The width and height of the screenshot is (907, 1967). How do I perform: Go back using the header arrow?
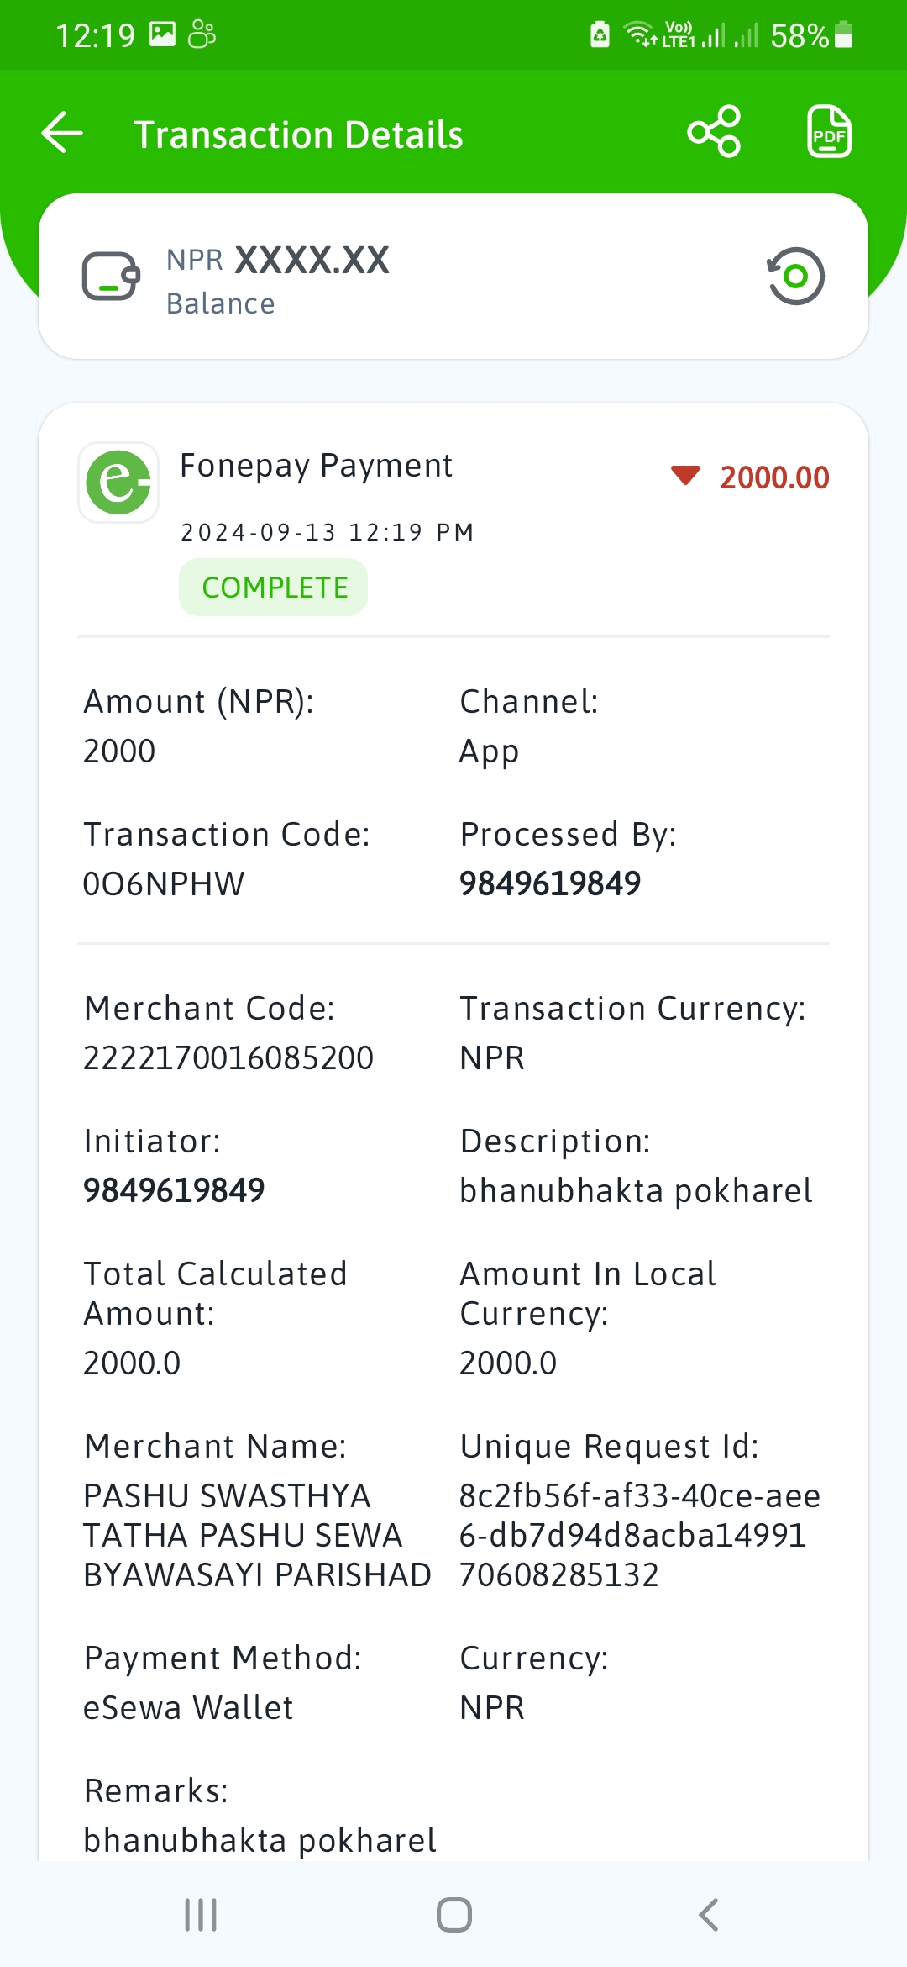[62, 133]
